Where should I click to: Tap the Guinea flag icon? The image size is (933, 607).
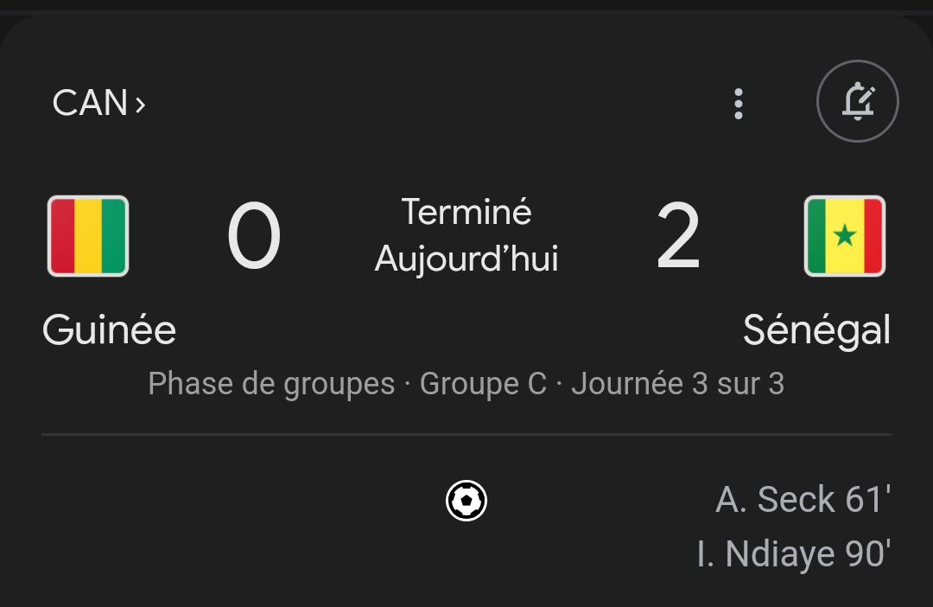[x=88, y=236]
